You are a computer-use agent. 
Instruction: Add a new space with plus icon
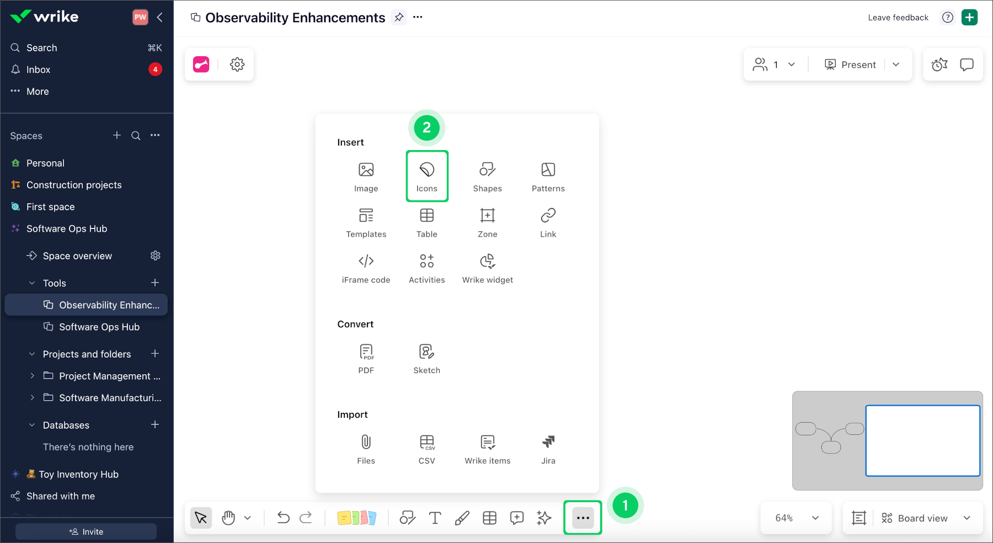point(117,135)
